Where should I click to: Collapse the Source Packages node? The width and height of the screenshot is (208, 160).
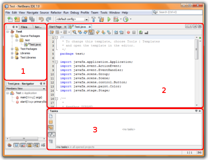click(x=12, y=36)
